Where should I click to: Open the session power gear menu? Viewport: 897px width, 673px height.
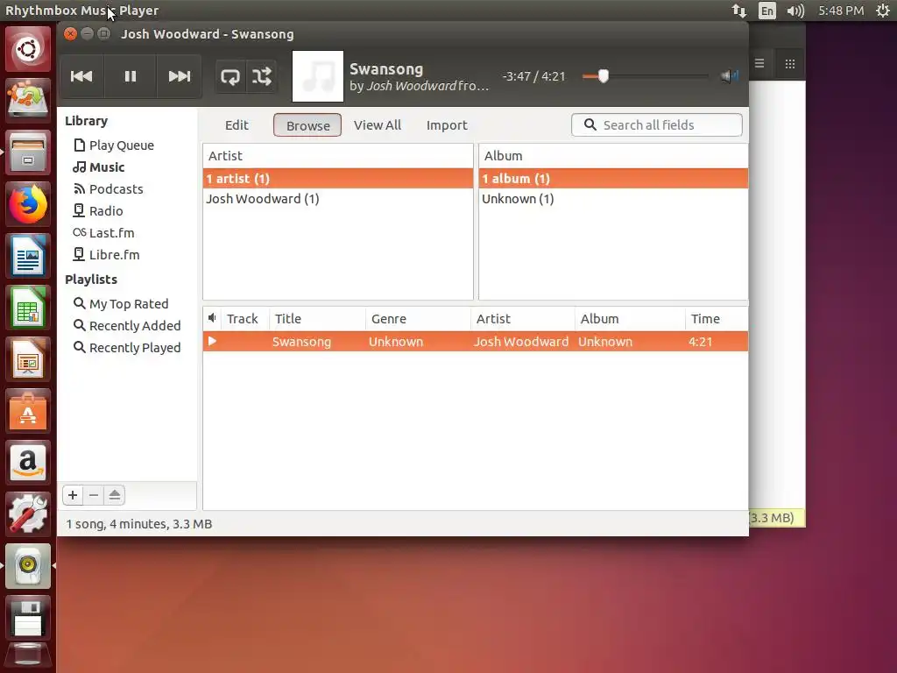tap(883, 11)
